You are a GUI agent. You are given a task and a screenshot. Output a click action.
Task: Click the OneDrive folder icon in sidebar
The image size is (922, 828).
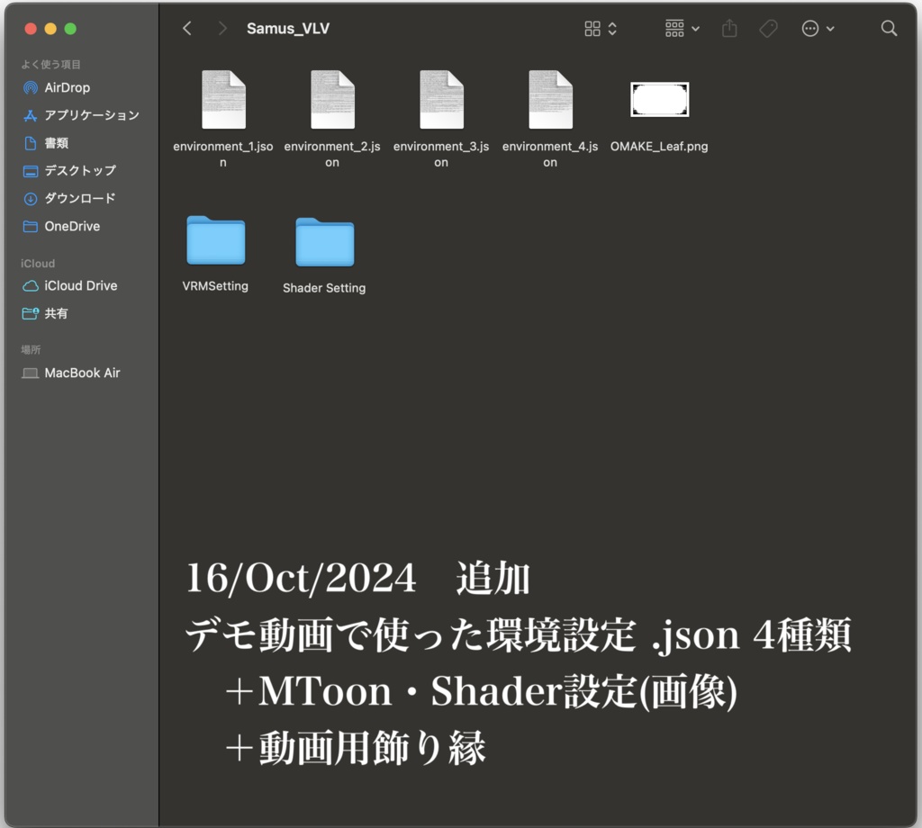(x=31, y=226)
